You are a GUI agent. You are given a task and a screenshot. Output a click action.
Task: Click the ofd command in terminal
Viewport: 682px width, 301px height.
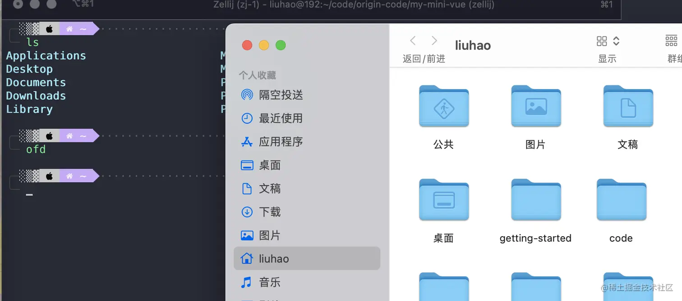pos(36,149)
